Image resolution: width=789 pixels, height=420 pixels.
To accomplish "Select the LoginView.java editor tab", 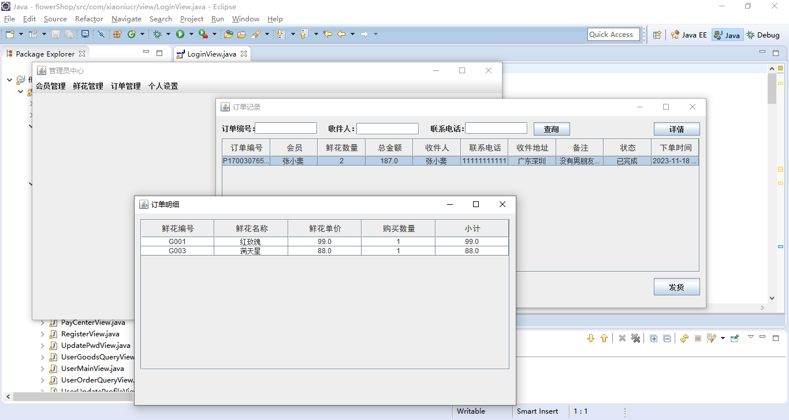I will tap(211, 54).
